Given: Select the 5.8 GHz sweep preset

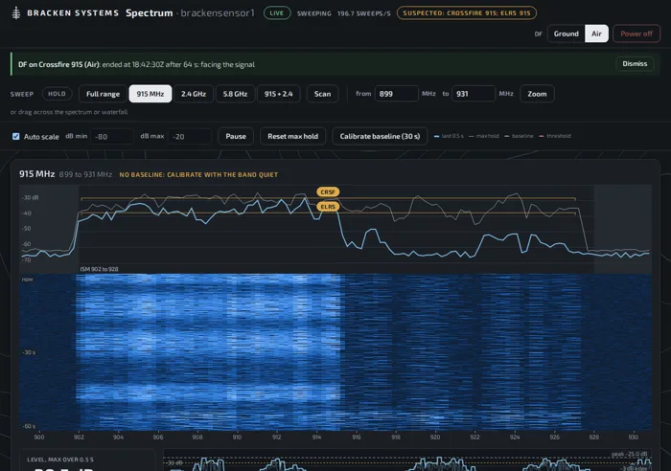Looking at the screenshot, I should pyautogui.click(x=235, y=94).
